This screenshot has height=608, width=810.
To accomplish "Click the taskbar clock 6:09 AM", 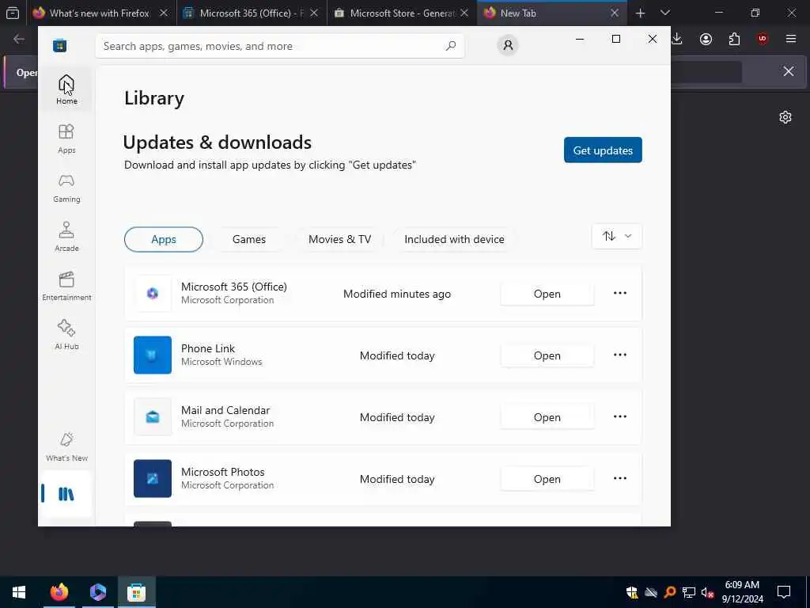I will click(742, 585).
